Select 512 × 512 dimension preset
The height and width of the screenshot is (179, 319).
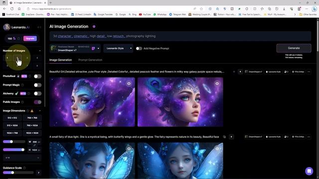click(12, 118)
